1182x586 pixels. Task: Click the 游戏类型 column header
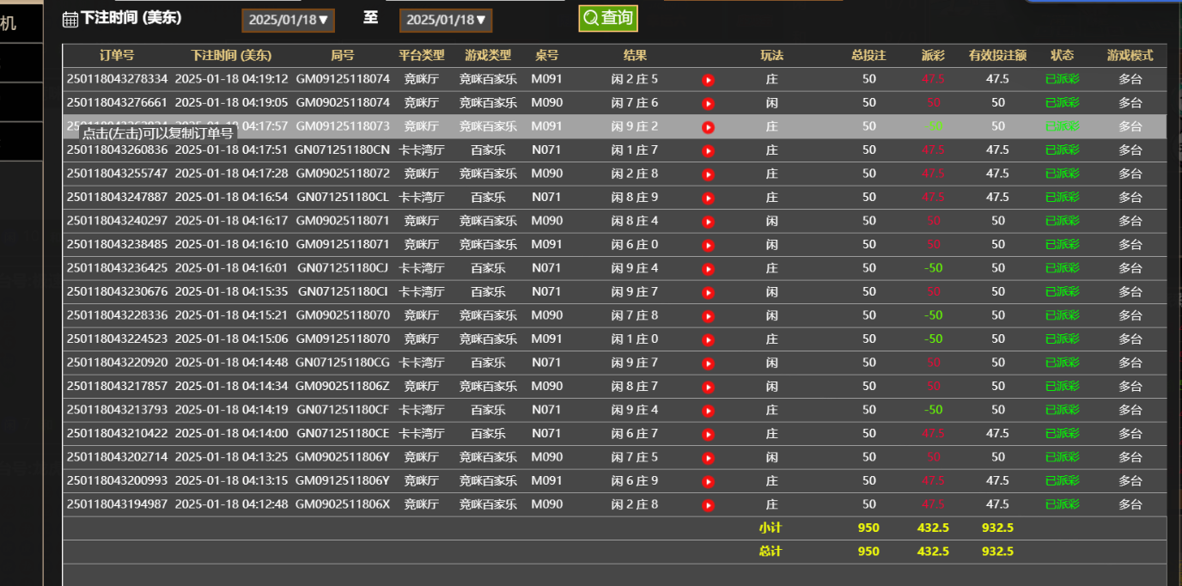(x=488, y=55)
